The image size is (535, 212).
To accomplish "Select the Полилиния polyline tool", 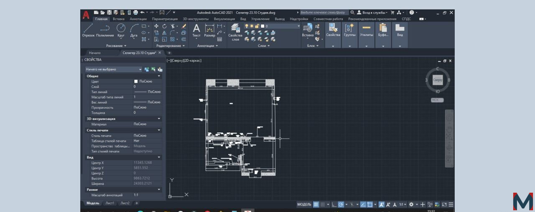I will coord(105,30).
